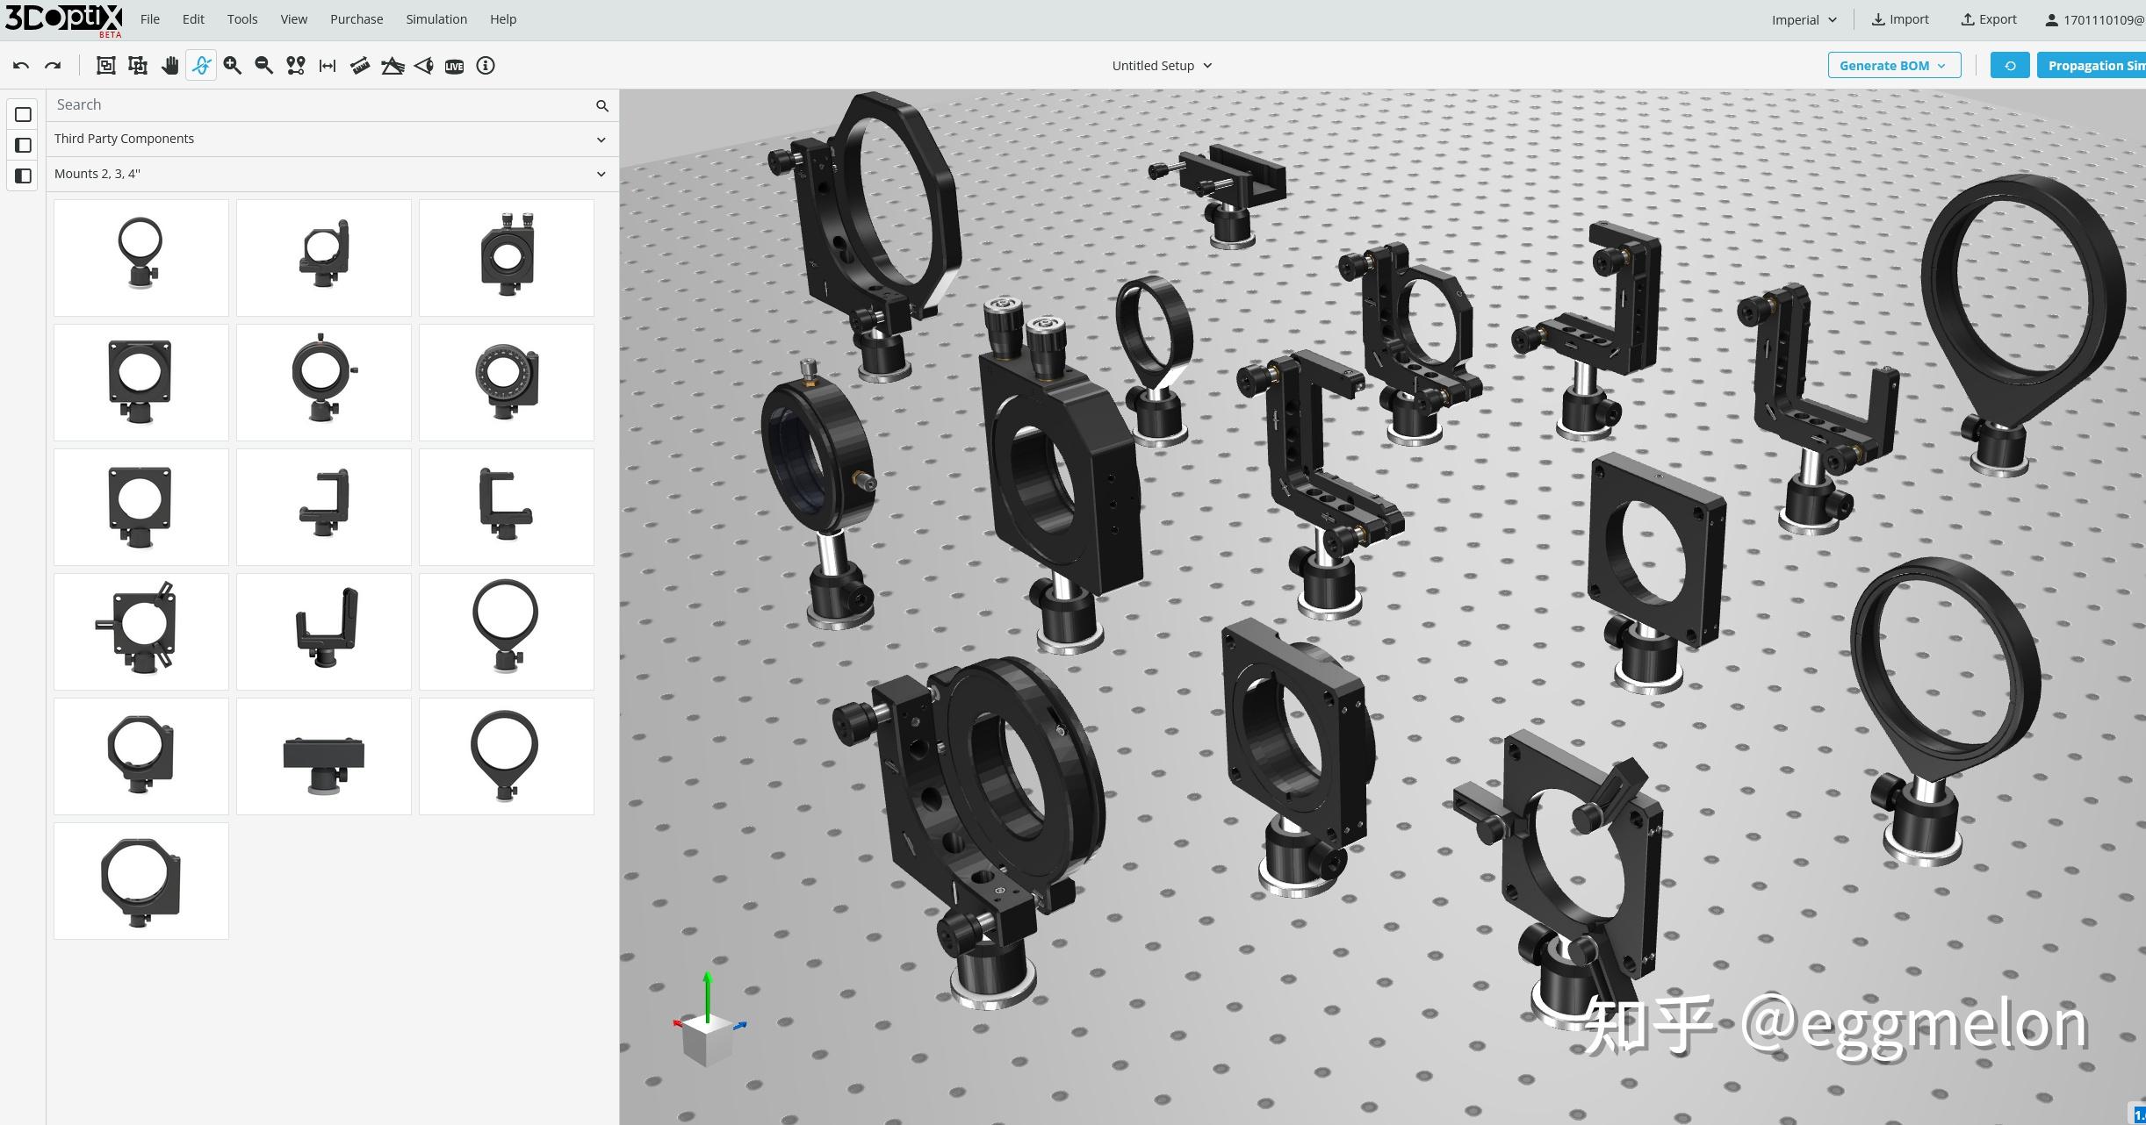
Task: Click the Generate BOM button
Action: [1893, 66]
